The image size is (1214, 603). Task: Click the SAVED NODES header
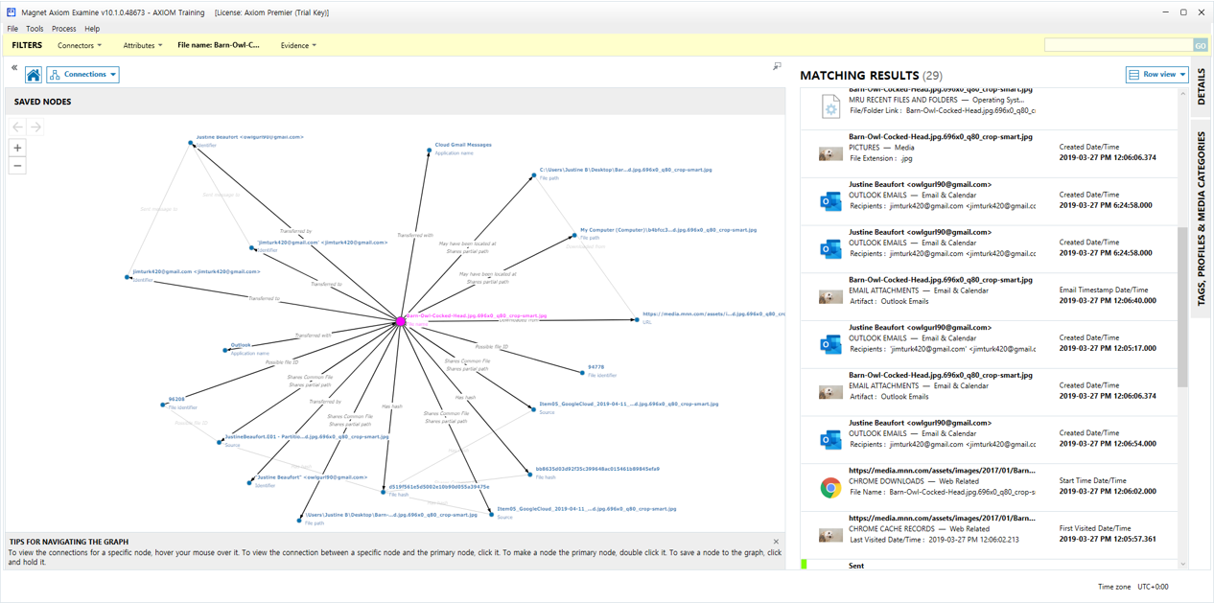(43, 102)
